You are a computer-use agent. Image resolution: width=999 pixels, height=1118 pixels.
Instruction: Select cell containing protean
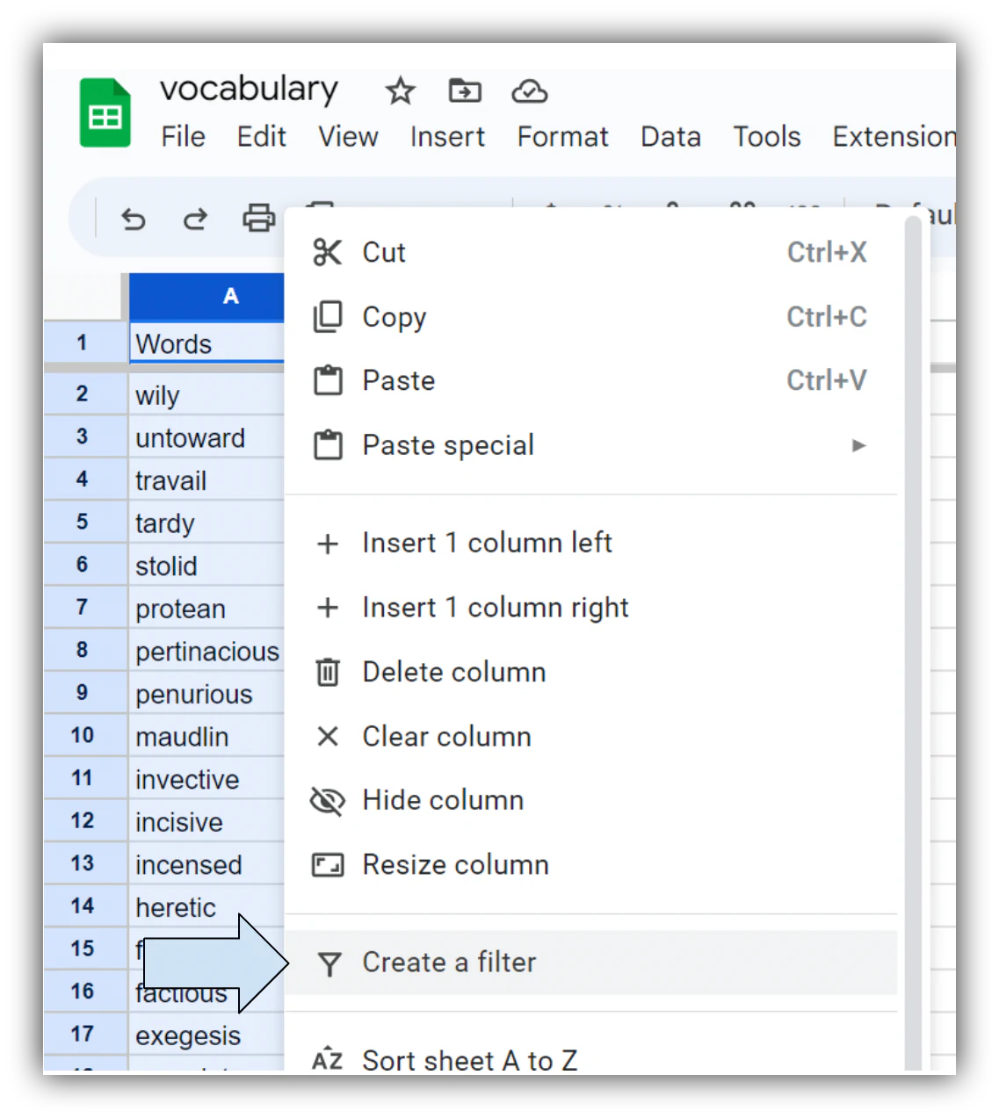pos(206,608)
